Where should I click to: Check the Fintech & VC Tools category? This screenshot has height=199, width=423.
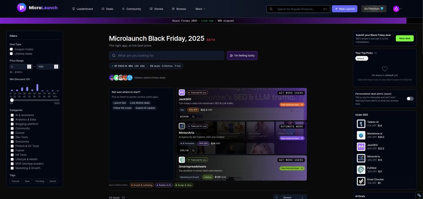(12, 146)
